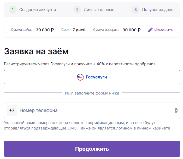Viewport: 183px width, 159px height.
Task: Select the Личные данные step
Action: (99, 10)
